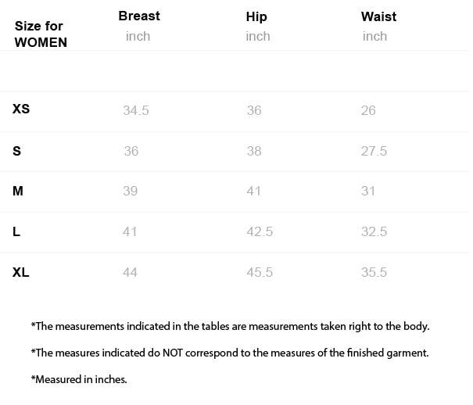Click the L size row label
Image resolution: width=473 pixels, height=405 pixels.
16,231
